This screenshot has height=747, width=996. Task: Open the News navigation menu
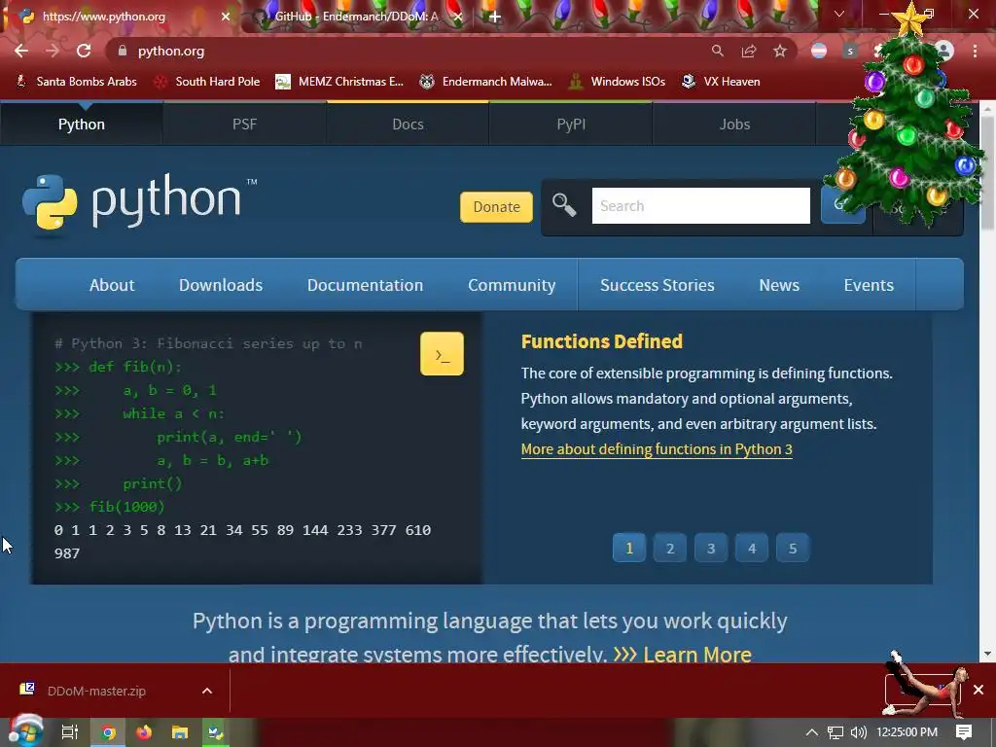(779, 285)
